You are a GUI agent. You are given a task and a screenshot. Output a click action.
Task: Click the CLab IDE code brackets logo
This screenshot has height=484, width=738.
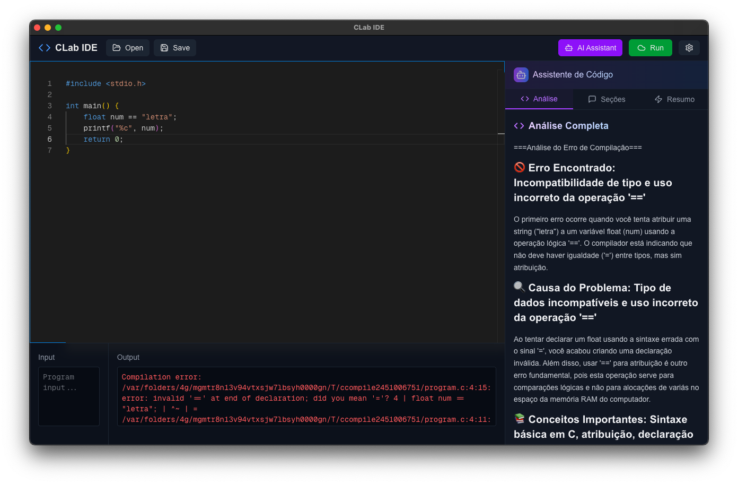45,48
